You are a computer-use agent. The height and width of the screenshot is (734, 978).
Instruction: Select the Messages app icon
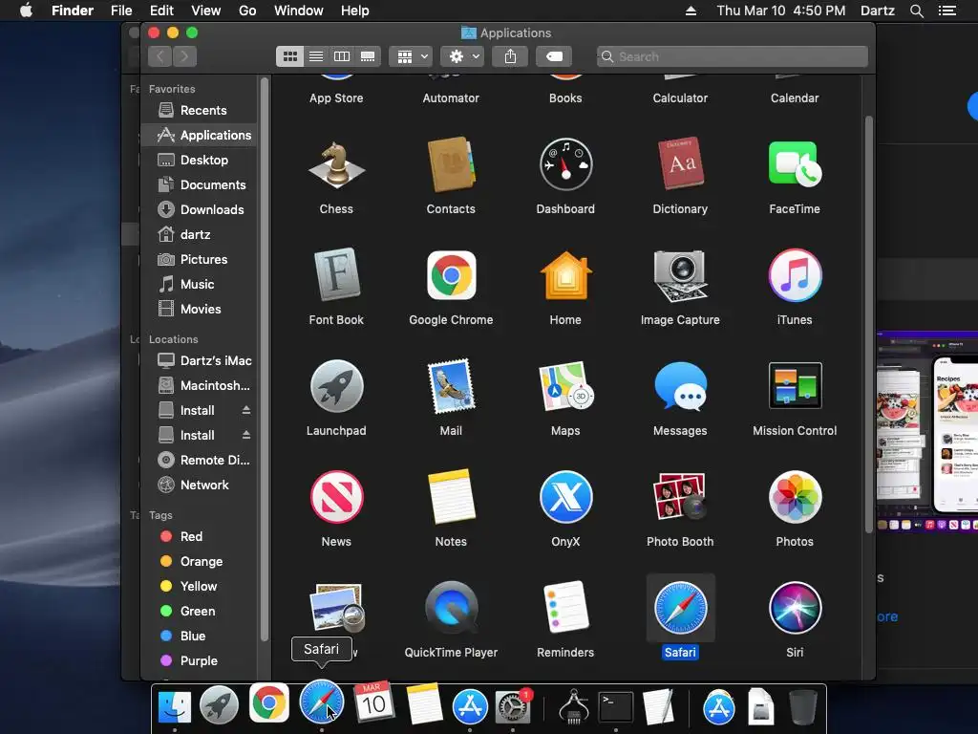[680, 386]
